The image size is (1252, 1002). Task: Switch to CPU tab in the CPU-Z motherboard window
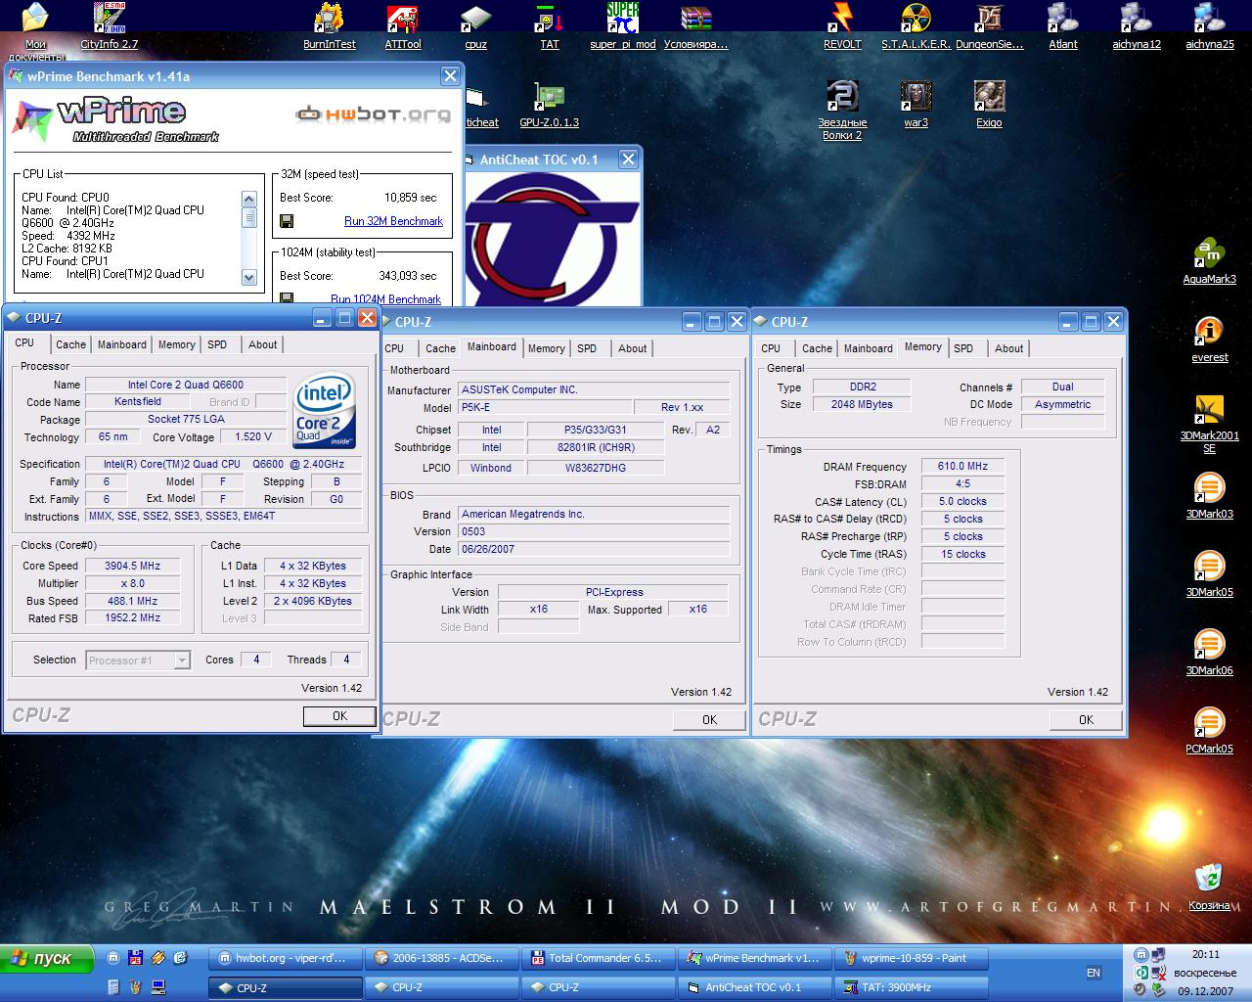(x=394, y=348)
